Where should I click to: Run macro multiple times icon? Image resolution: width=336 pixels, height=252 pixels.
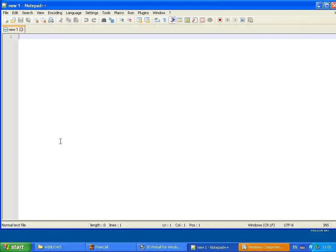pos(242,20)
